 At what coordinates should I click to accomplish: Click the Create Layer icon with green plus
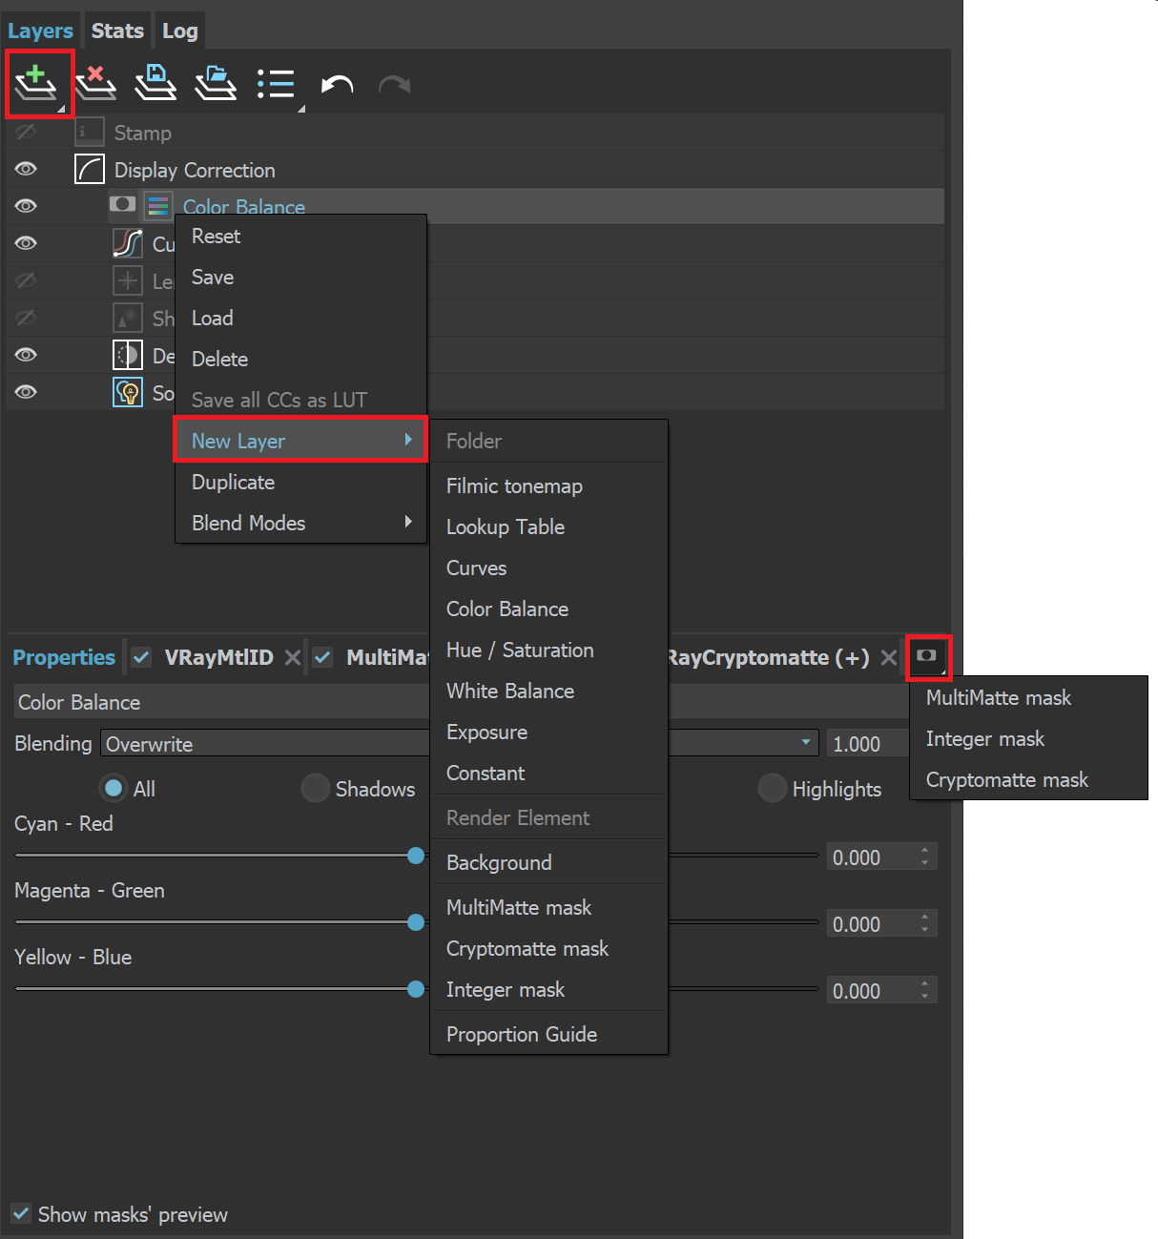pos(36,83)
